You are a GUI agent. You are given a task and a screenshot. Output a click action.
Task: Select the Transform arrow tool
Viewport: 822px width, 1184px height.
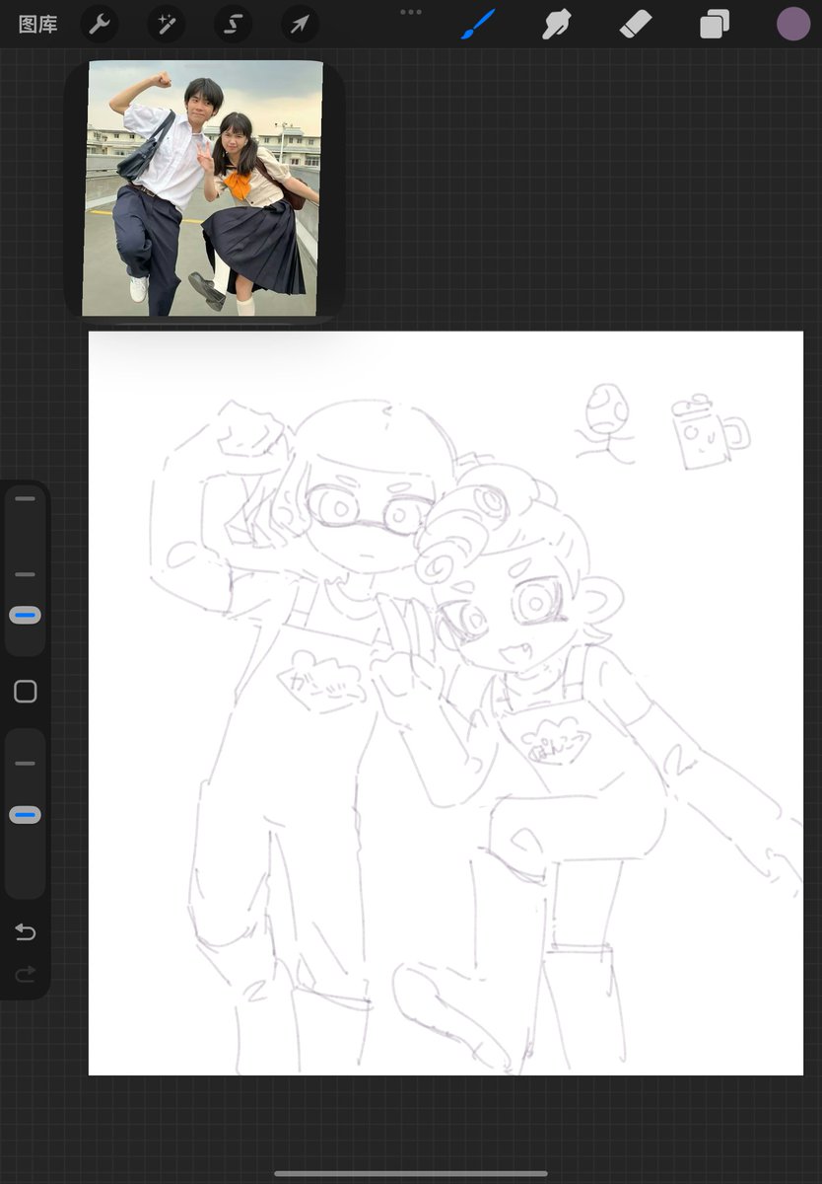pyautogui.click(x=300, y=24)
